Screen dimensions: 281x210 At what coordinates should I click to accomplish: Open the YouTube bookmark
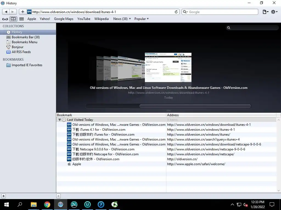click(x=84, y=19)
